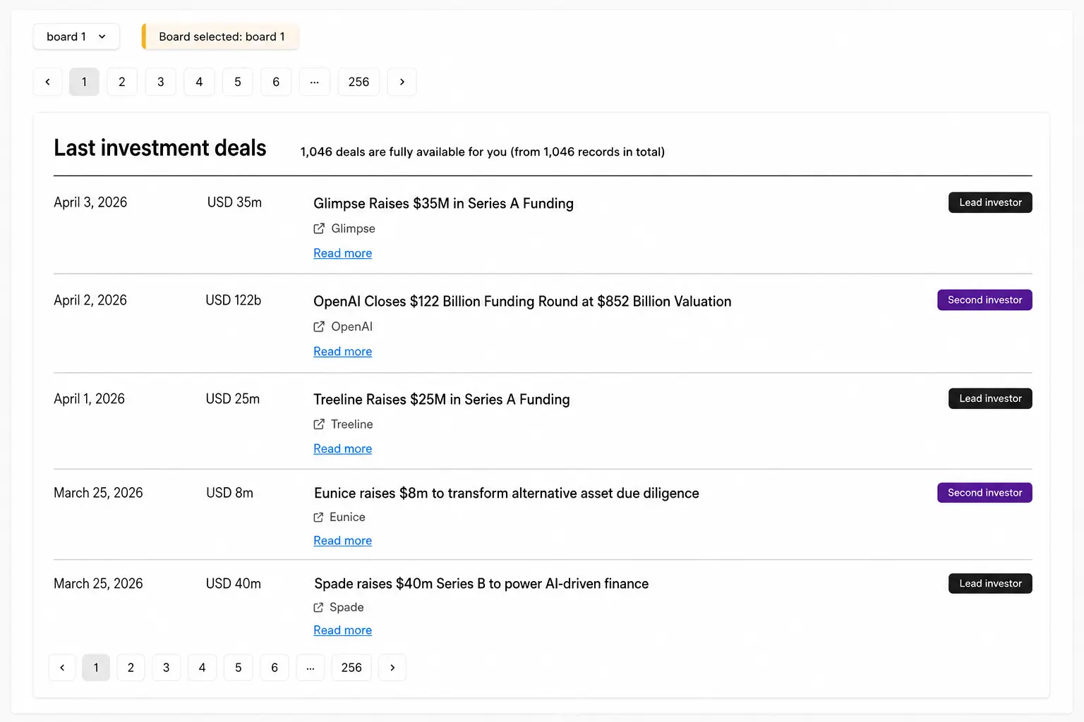Click the amount USD 25m

[233, 399]
